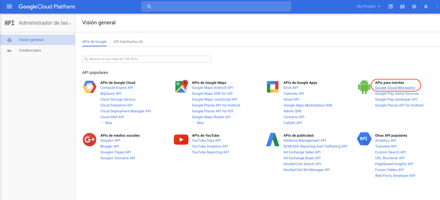Send feedback via the speech bubble icon
The height and width of the screenshot is (200, 440).
pyautogui.click(x=402, y=6)
